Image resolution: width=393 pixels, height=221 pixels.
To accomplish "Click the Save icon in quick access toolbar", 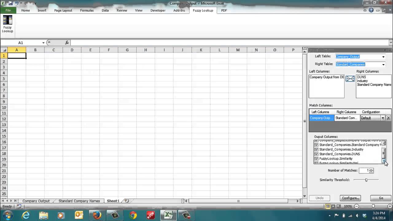I will click(x=10, y=3).
